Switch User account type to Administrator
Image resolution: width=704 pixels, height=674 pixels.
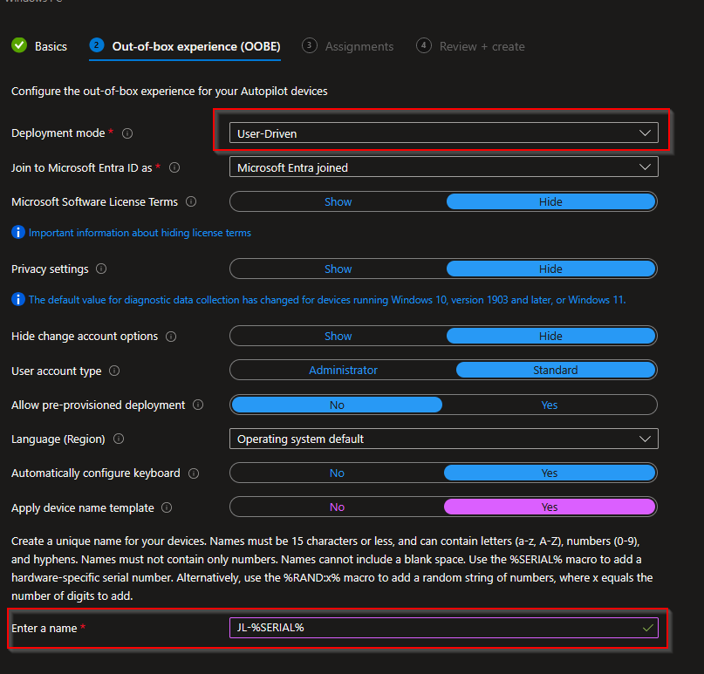[343, 370]
